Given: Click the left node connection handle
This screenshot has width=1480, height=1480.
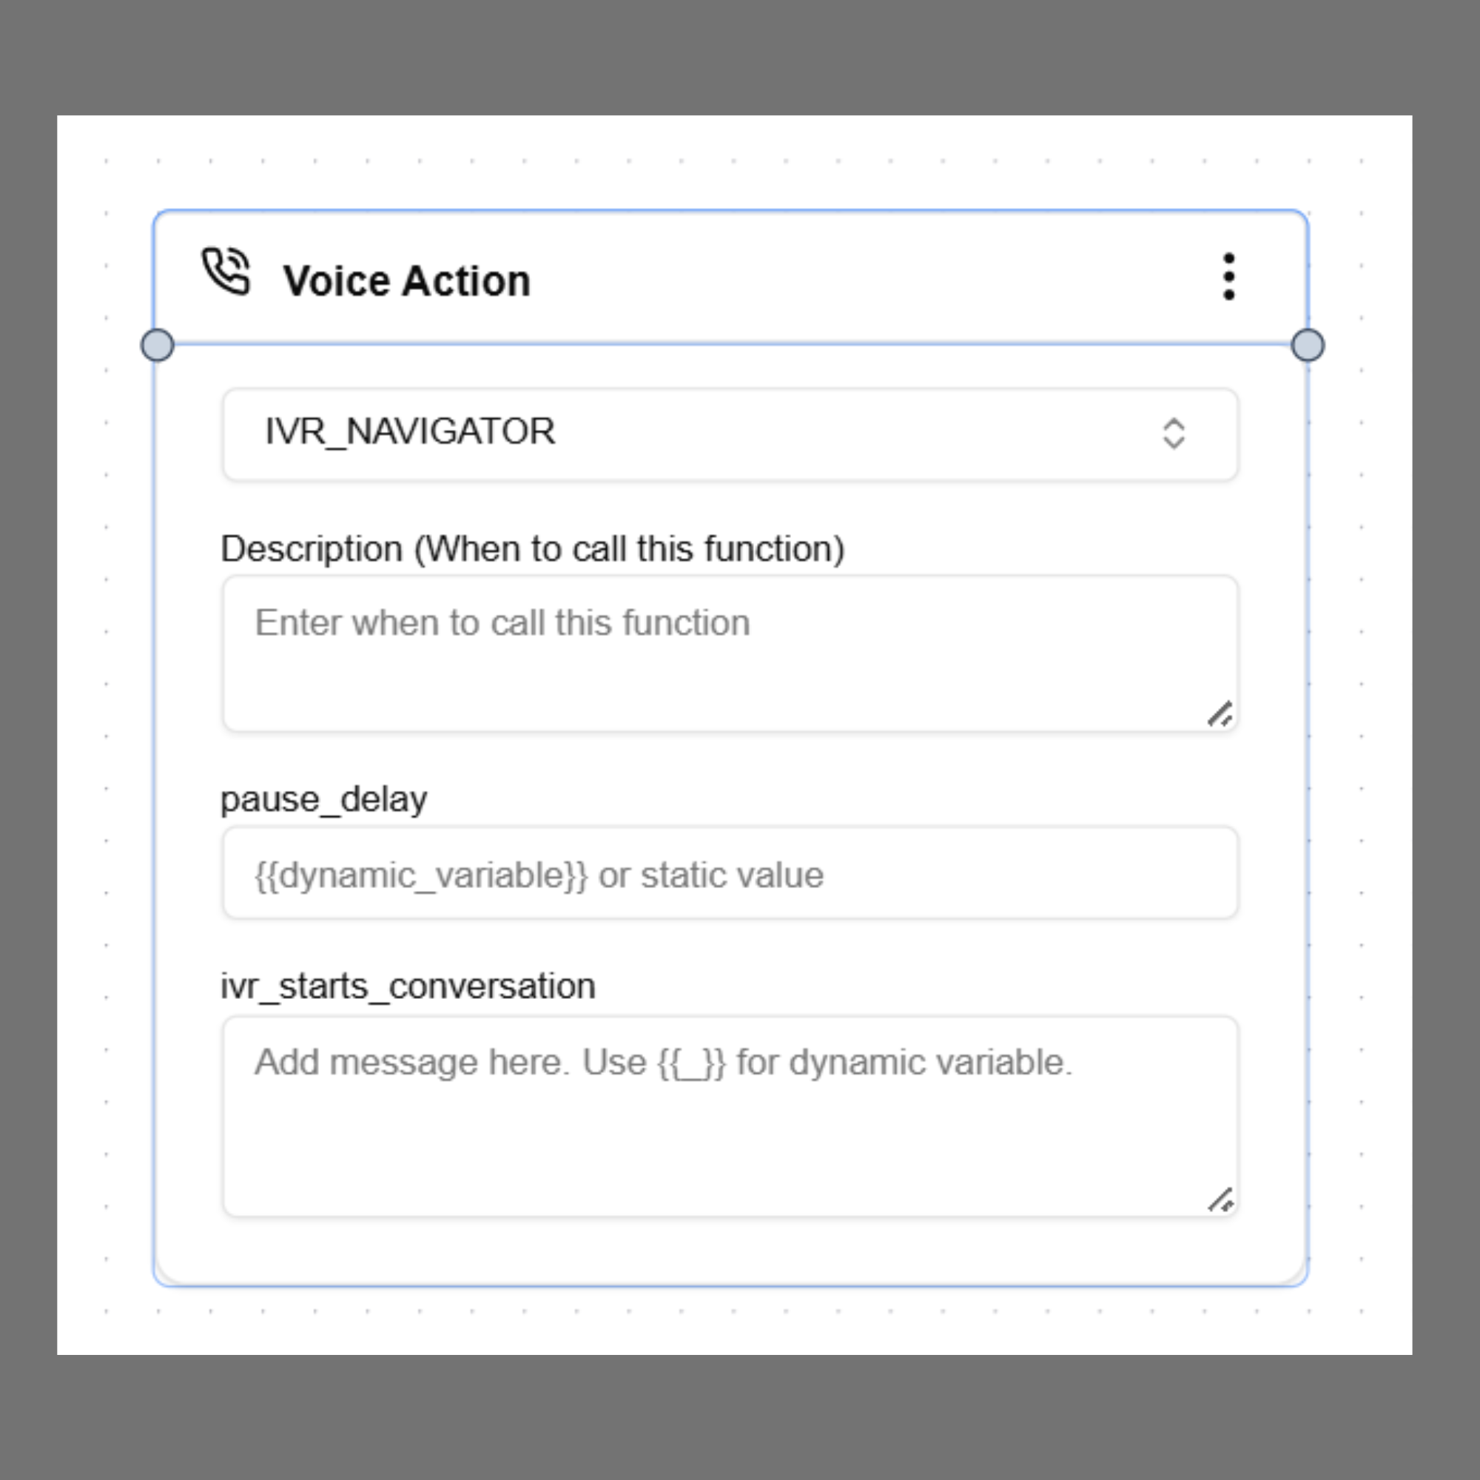Looking at the screenshot, I should [x=158, y=345].
